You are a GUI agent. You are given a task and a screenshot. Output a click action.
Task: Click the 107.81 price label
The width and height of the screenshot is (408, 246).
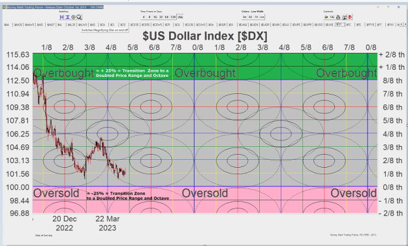tap(18, 121)
